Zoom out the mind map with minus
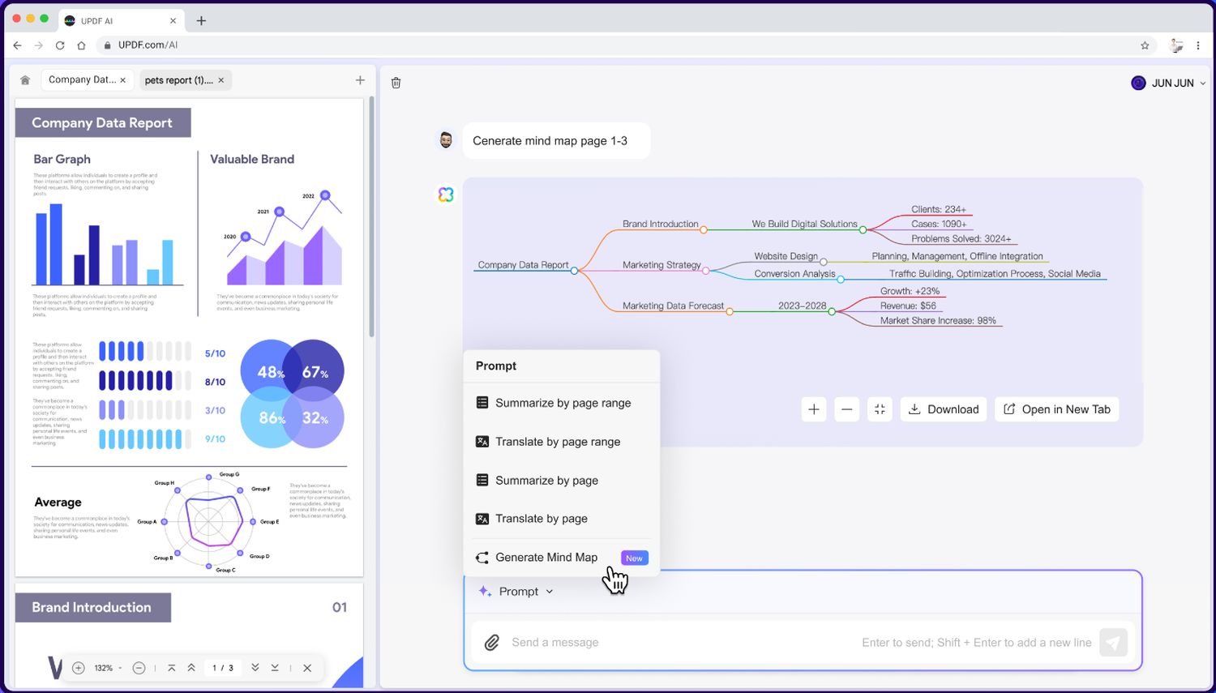 click(846, 409)
